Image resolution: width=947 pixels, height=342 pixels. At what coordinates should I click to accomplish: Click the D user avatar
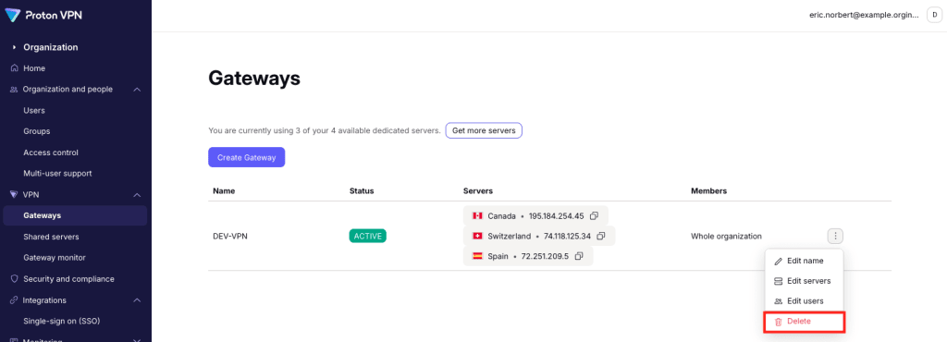click(935, 15)
